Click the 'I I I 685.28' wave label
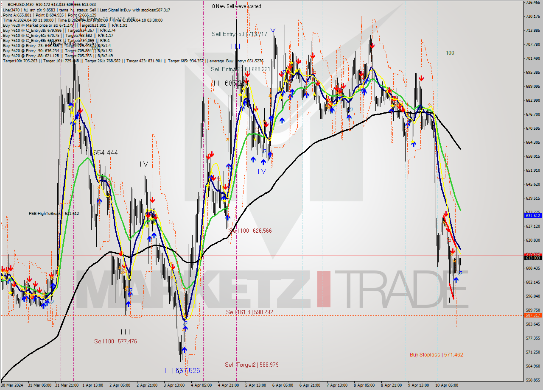The height and width of the screenshot is (390, 543). pos(230,84)
